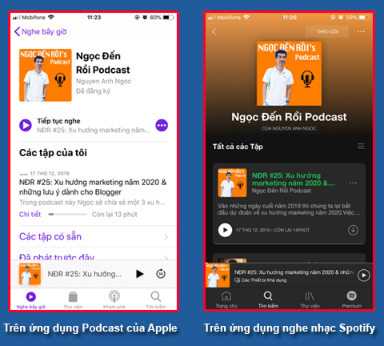Select Tìm kiếm tab in Spotify
This screenshot has width=384, height=346.
click(x=268, y=300)
